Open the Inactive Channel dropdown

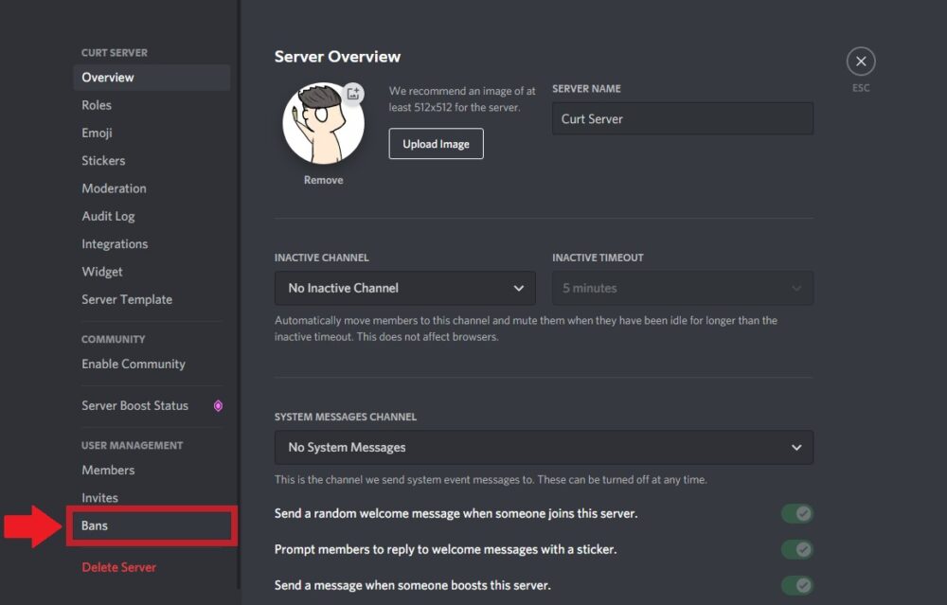404,288
